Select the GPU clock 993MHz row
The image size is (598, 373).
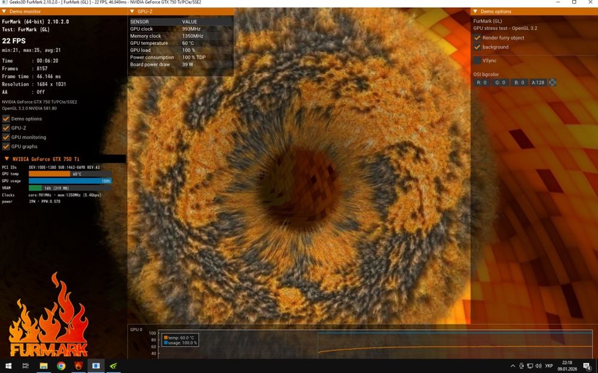[x=181, y=29]
